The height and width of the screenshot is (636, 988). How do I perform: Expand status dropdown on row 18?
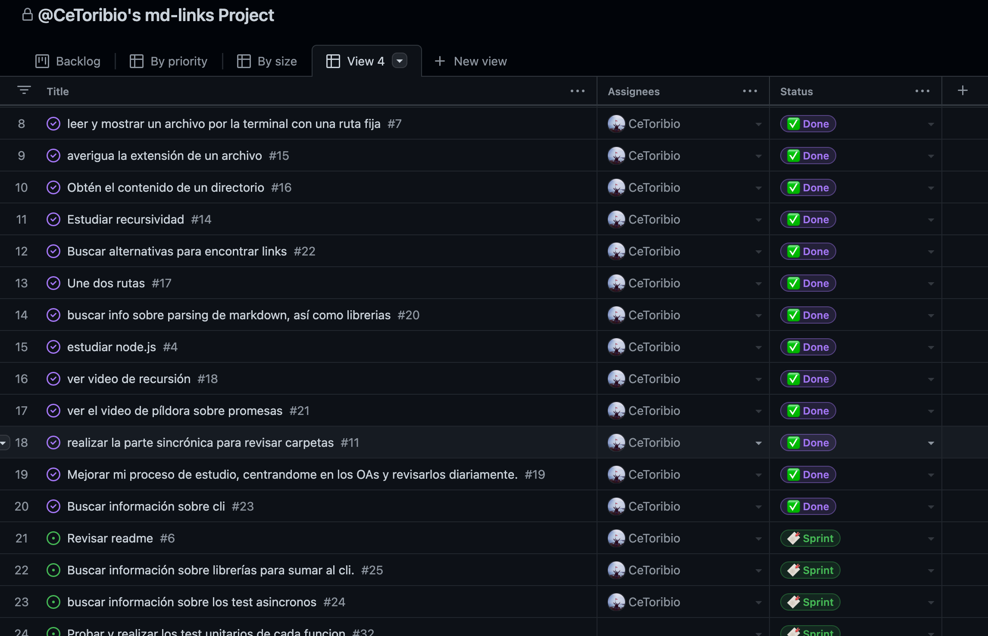pos(931,443)
